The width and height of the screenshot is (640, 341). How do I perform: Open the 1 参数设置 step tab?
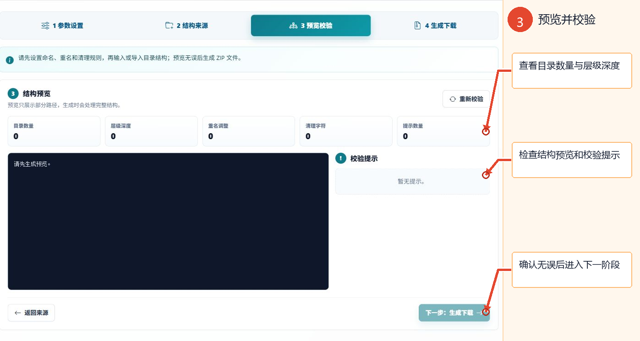click(x=62, y=26)
